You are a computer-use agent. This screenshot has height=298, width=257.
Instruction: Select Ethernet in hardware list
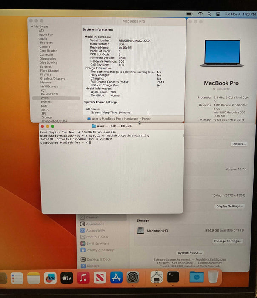click(46, 66)
